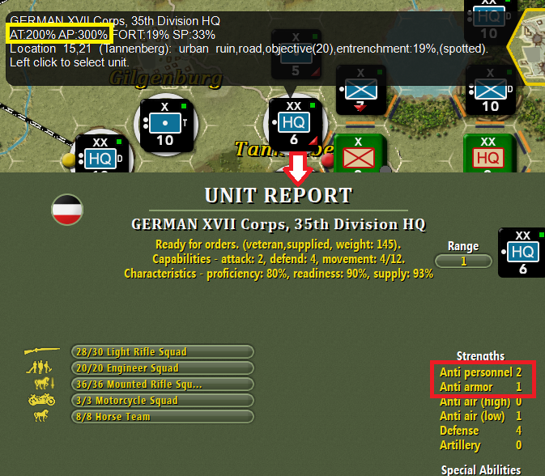The height and width of the screenshot is (476, 545).
Task: Open the 28/30 Light Rifle Squad entry
Action: tap(163, 351)
